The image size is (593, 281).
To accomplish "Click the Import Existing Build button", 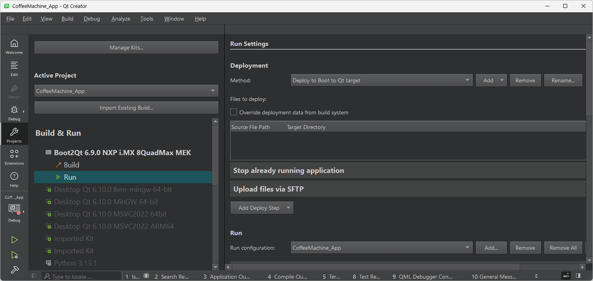I will [x=126, y=108].
